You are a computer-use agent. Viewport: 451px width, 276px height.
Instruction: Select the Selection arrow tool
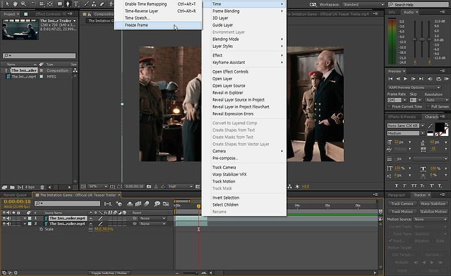click(x=7, y=4)
